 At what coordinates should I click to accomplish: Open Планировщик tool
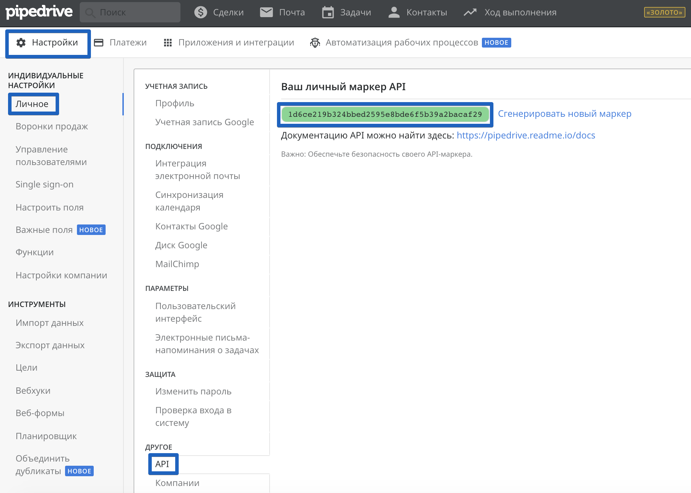pos(46,436)
